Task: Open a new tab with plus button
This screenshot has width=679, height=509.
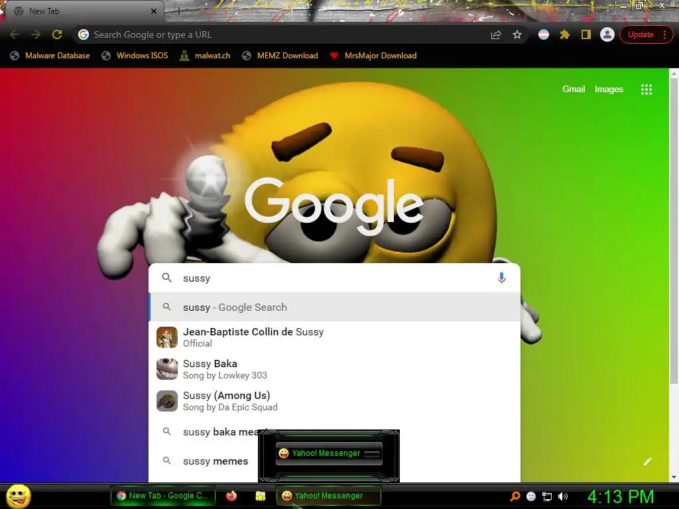Action: (x=178, y=12)
